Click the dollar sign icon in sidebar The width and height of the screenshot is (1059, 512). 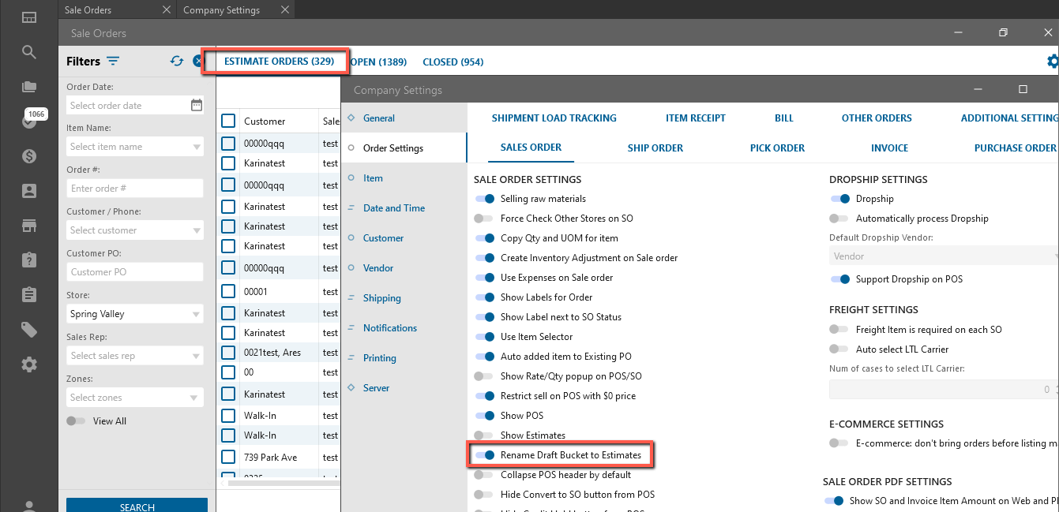coord(29,156)
